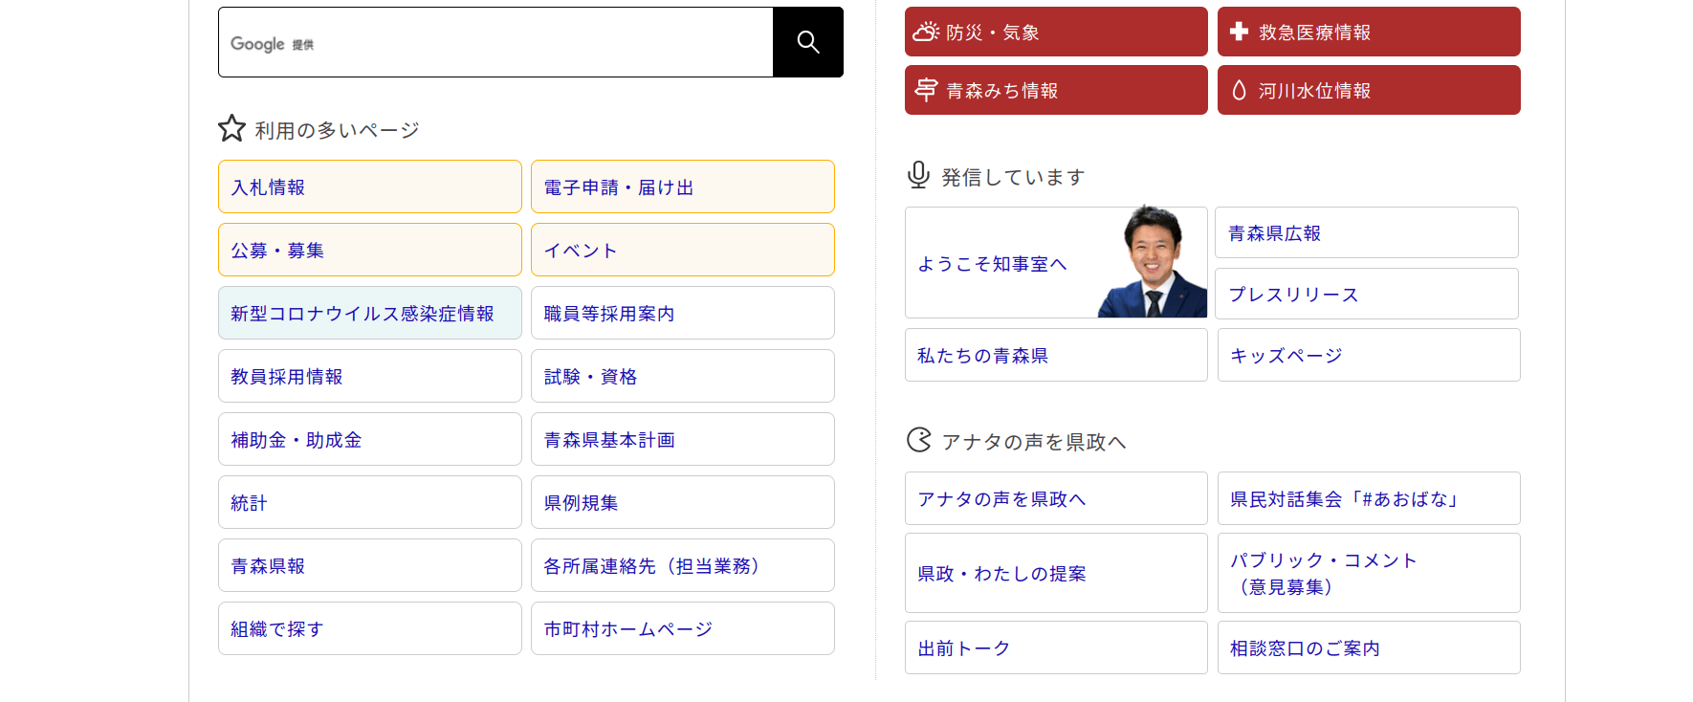The height and width of the screenshot is (702, 1693).
Task: Open 市町村ホームページ link
Action: point(682,628)
